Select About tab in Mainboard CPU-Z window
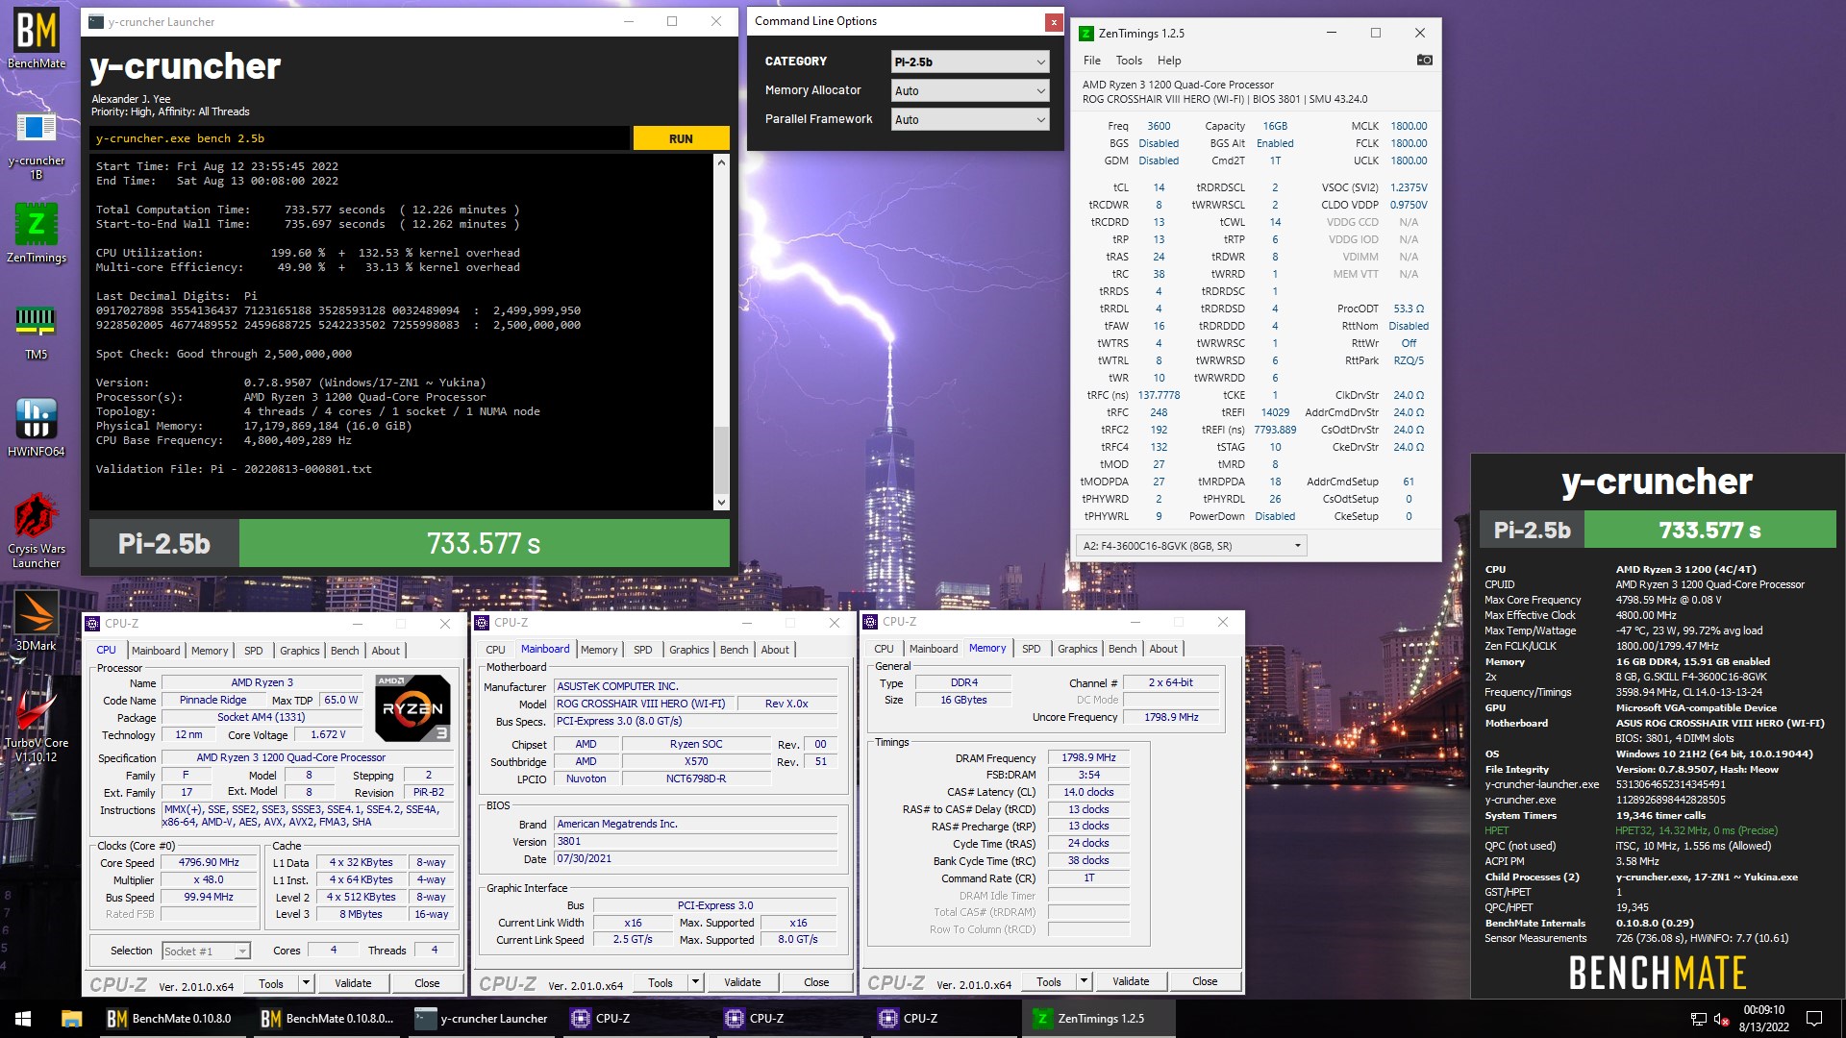This screenshot has width=1846, height=1038. pyautogui.click(x=775, y=650)
